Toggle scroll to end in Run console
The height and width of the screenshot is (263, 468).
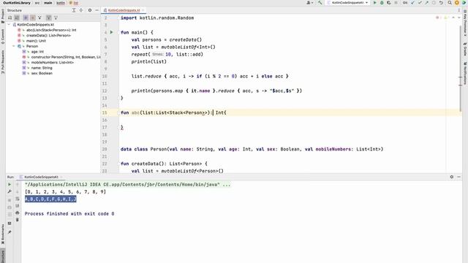(x=18, y=206)
